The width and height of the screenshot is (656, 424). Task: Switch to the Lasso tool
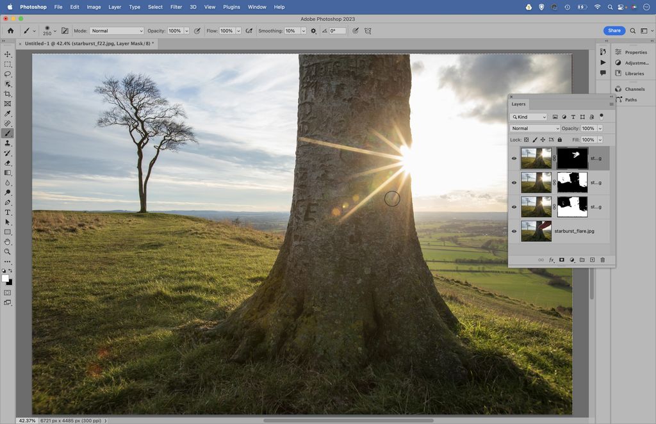tap(8, 74)
